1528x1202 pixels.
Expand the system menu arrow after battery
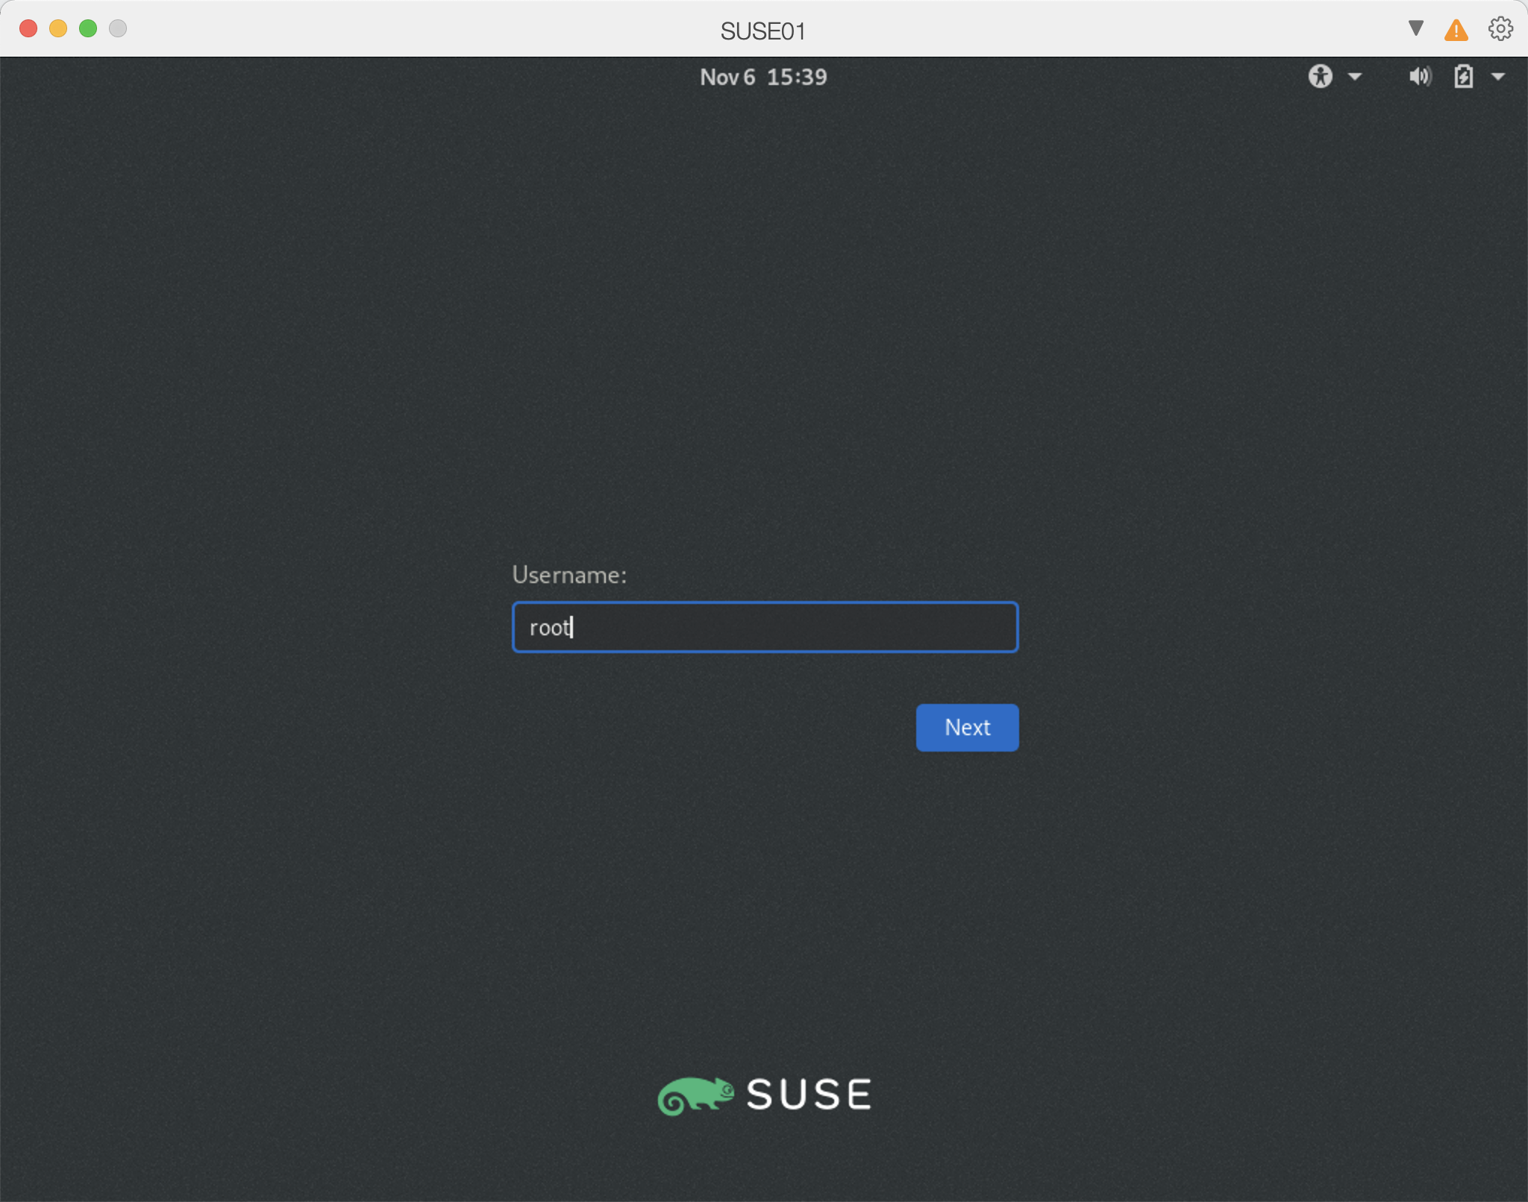[1497, 76]
